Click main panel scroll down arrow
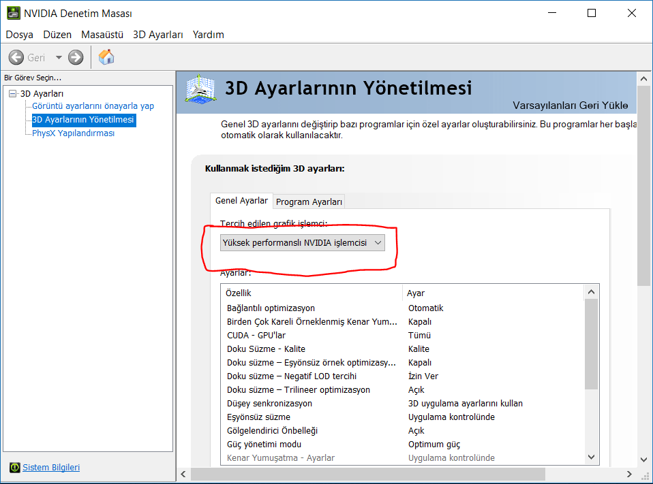The width and height of the screenshot is (653, 484). (643, 459)
